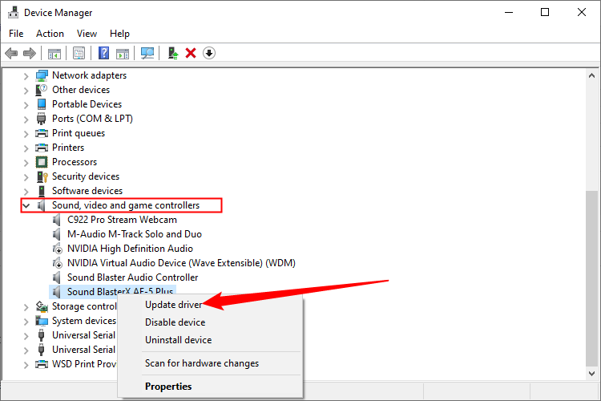The image size is (601, 401).
Task: Expand the Software devices node
Action: pos(26,192)
